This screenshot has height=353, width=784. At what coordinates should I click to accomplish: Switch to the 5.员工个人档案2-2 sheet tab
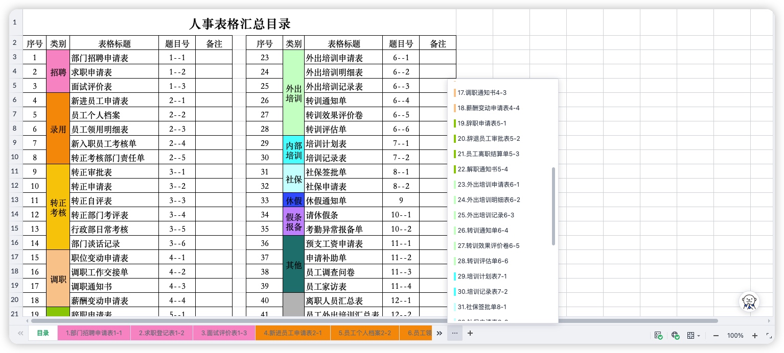364,333
